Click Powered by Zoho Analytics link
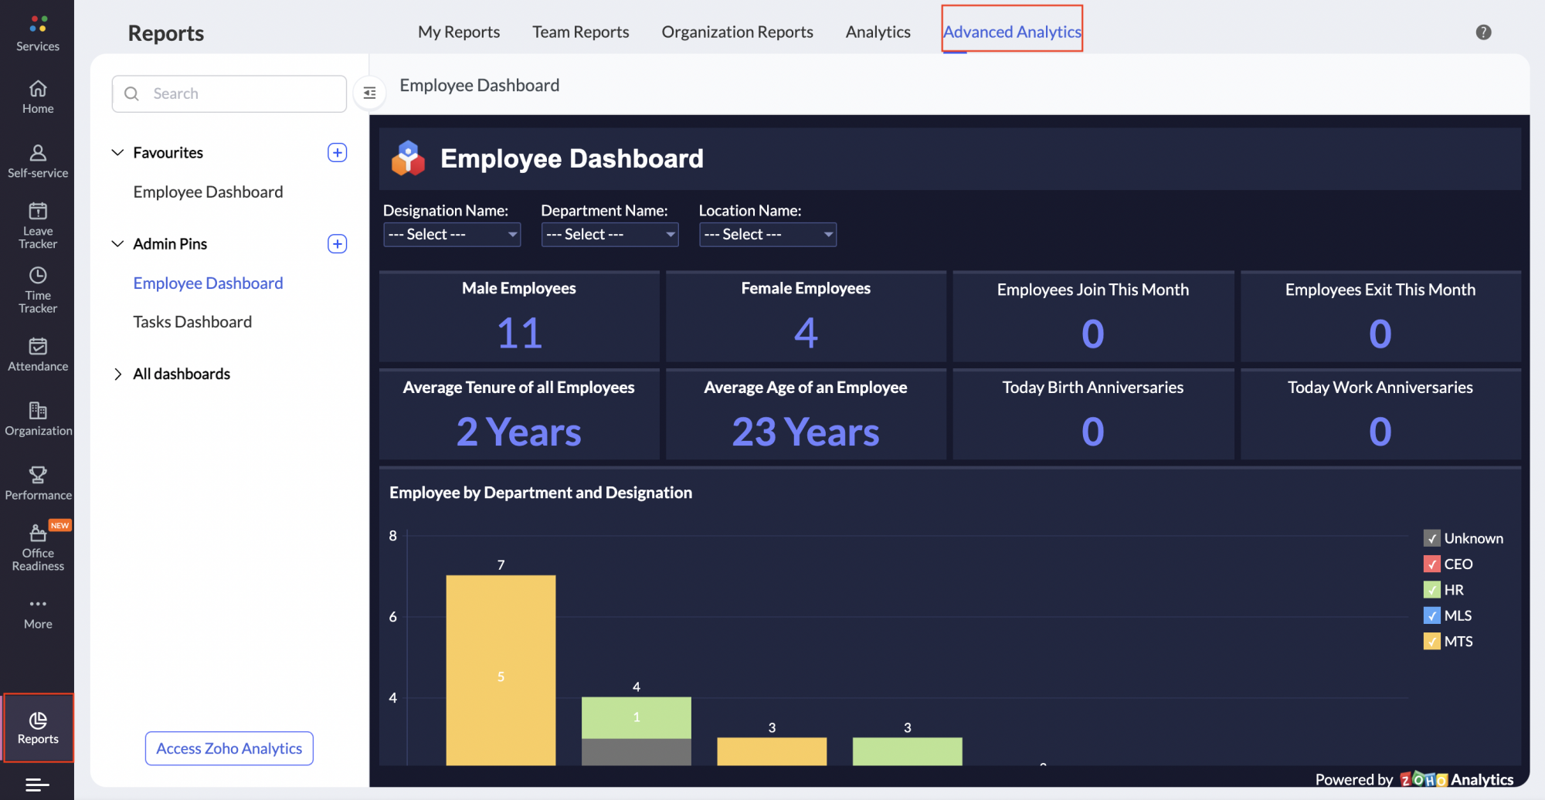The height and width of the screenshot is (800, 1545). (1414, 779)
